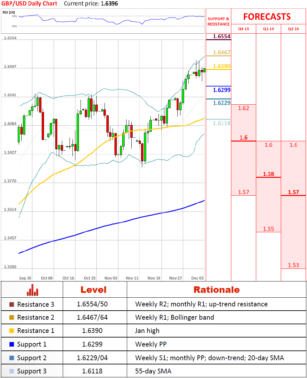Click the Support 3 row label

pos(32,371)
